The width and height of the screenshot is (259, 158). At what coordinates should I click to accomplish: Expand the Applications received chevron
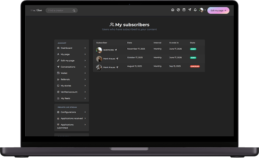tap(85, 118)
